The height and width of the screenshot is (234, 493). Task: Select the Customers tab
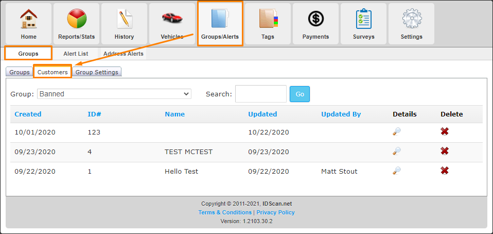click(x=52, y=72)
